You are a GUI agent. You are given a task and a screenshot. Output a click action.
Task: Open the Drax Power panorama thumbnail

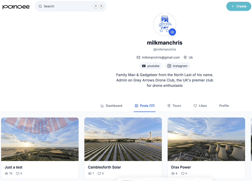(206, 139)
